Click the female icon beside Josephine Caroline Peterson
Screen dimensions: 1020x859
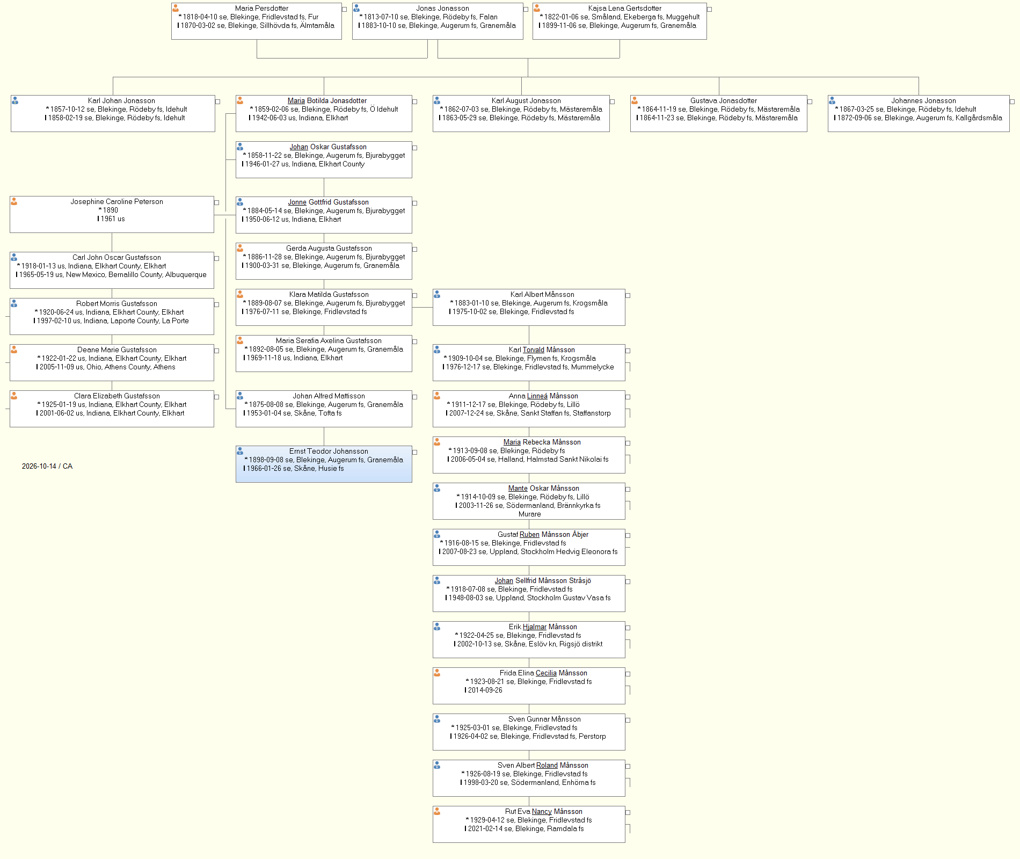click(14, 201)
